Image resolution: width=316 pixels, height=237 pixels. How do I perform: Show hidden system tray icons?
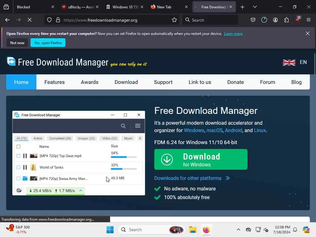pyautogui.click(x=239, y=230)
